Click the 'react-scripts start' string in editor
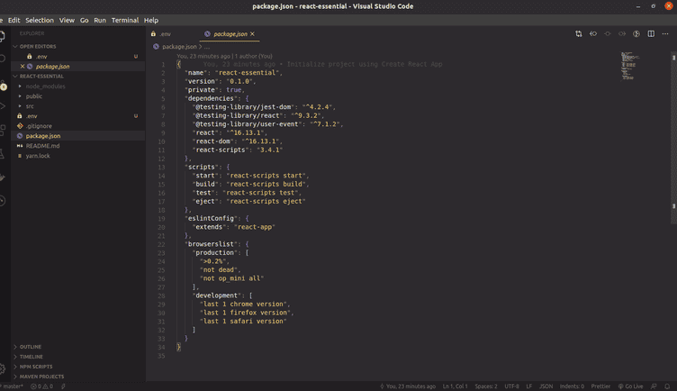 pyautogui.click(x=267, y=176)
